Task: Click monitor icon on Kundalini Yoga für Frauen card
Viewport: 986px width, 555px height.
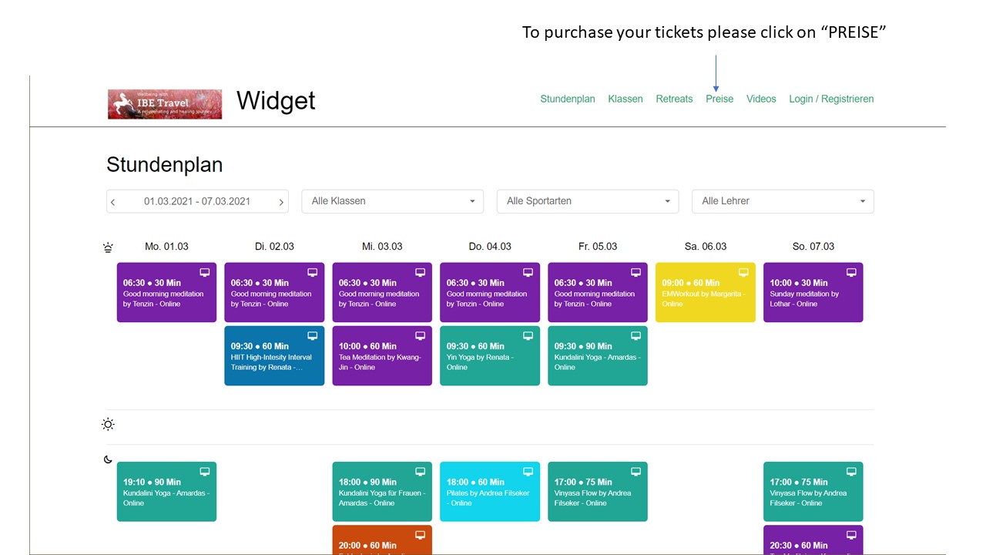Action: pyautogui.click(x=421, y=472)
